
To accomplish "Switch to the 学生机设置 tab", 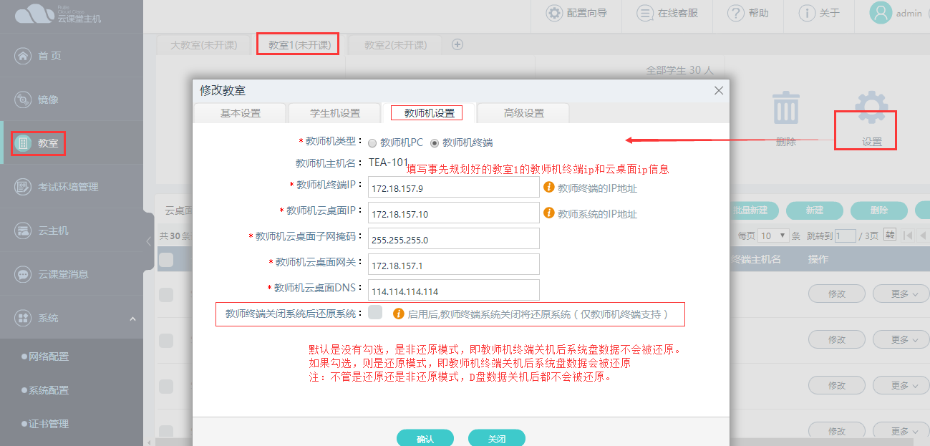I will (334, 113).
